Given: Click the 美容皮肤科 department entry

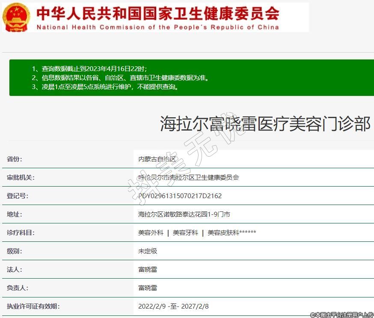Looking at the screenshot, I should [232, 233].
